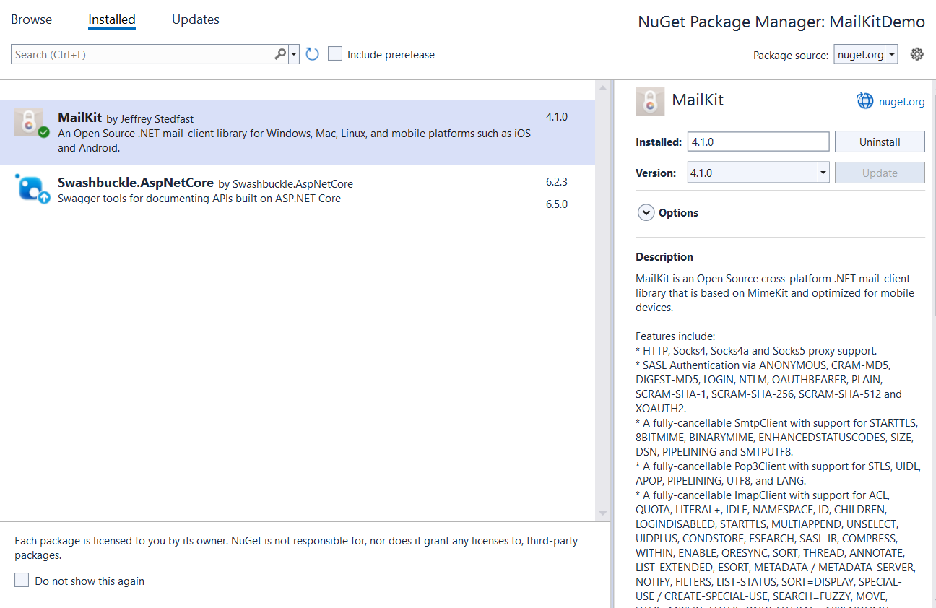This screenshot has height=608, width=936.
Task: Switch to the Browse tab
Action: 31,19
